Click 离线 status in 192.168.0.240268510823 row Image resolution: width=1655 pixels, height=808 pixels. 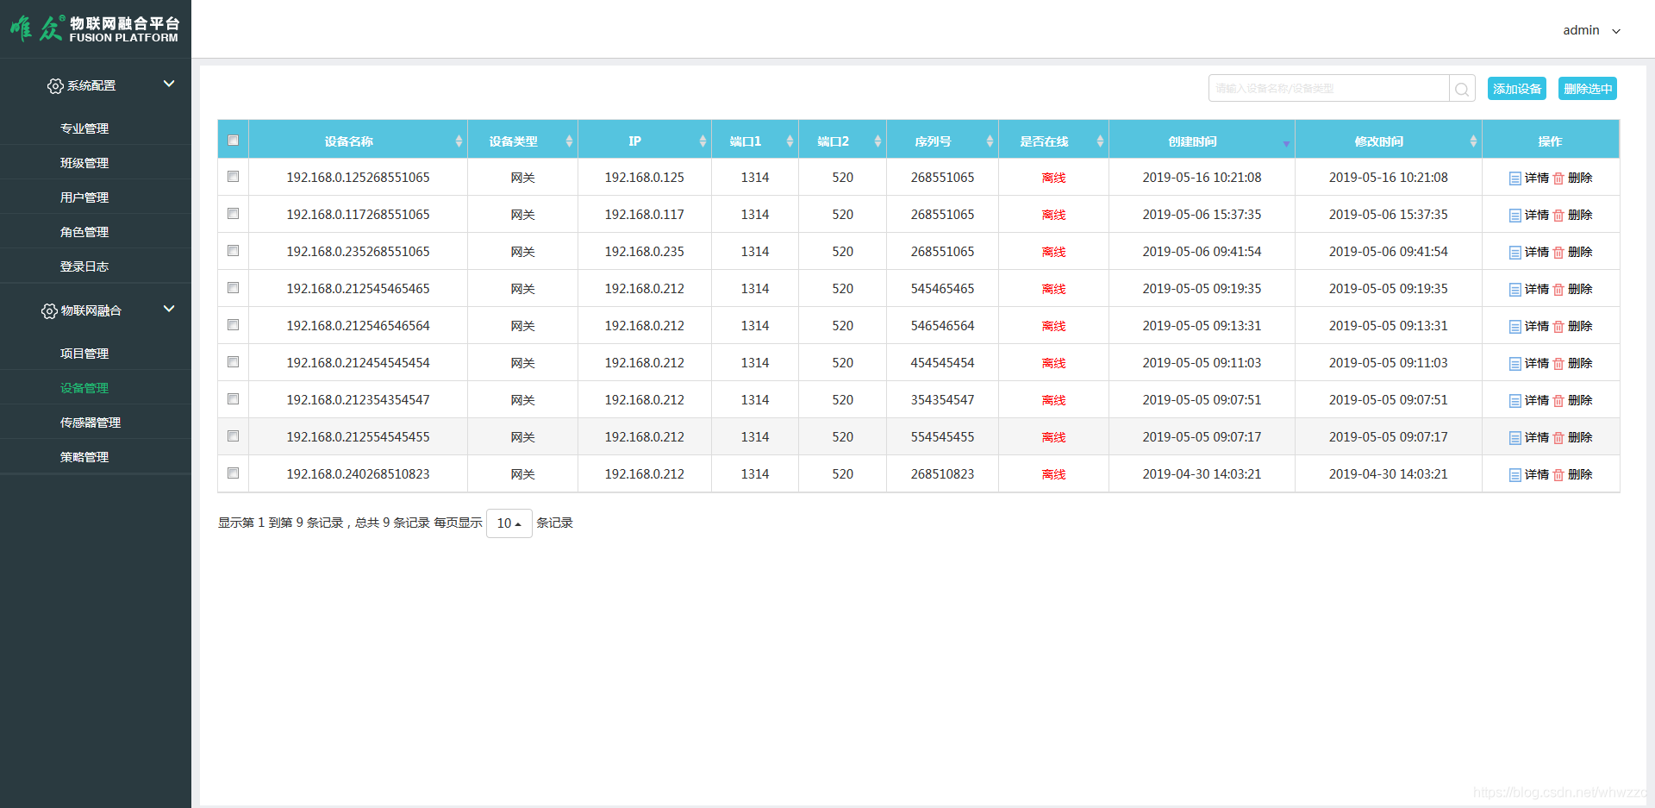[x=1053, y=475]
